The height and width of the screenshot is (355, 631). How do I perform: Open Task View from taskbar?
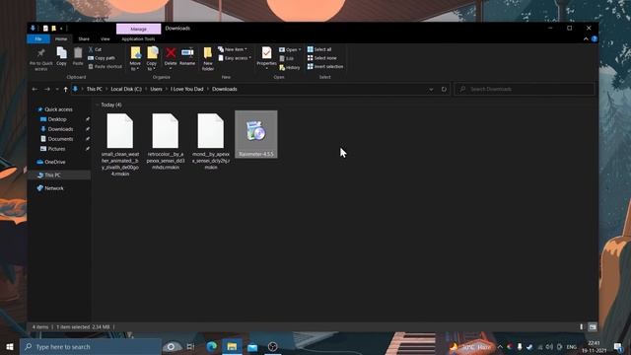tap(190, 346)
